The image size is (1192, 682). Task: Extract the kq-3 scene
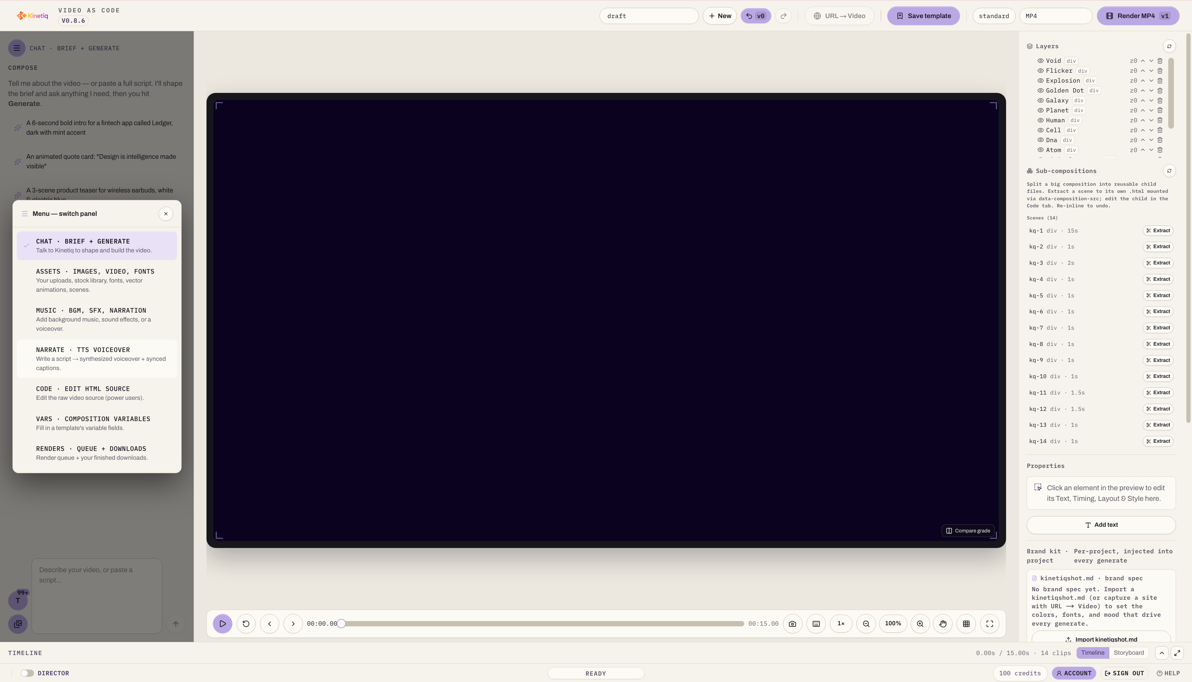click(x=1158, y=263)
